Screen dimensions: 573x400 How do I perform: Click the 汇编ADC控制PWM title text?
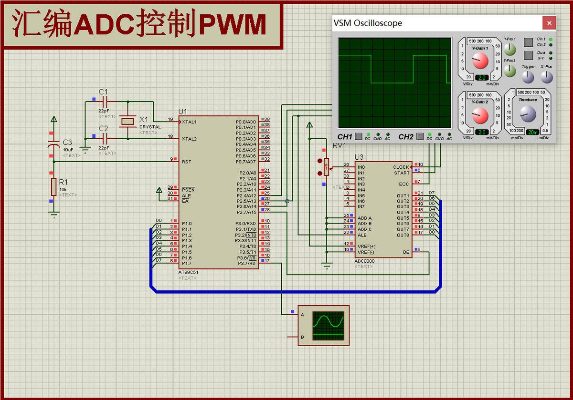(x=139, y=25)
